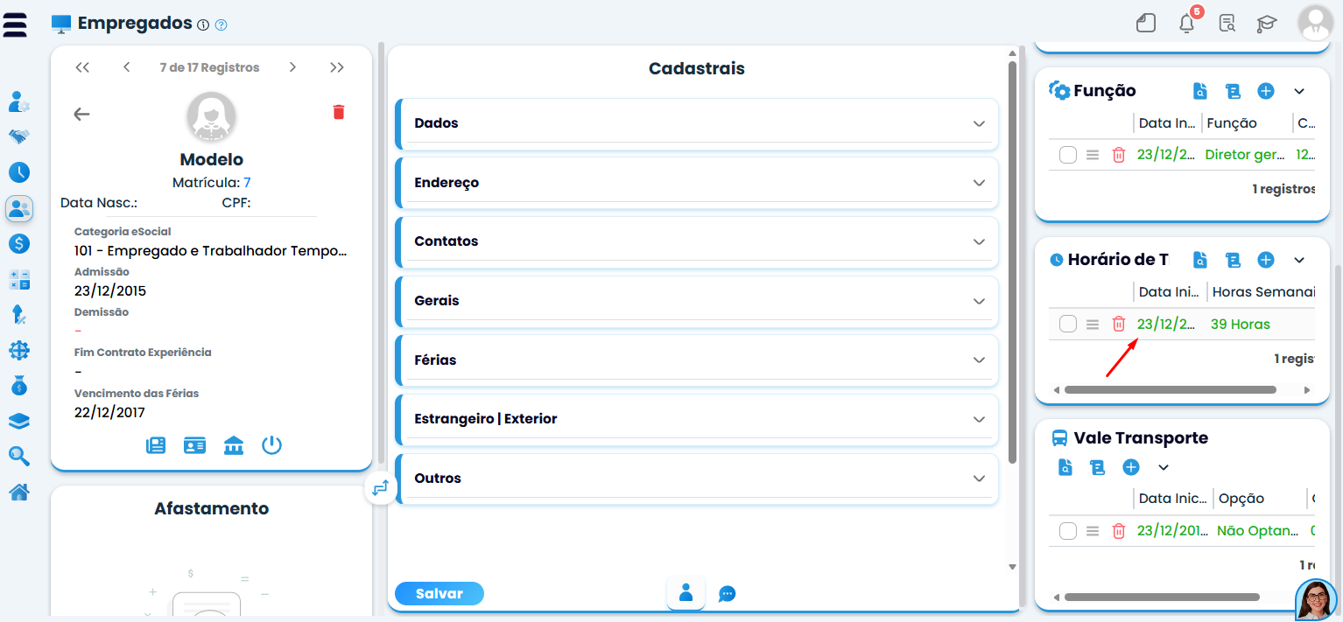Go to next record (>)
Viewport: 1343px width, 622px height.
(292, 67)
